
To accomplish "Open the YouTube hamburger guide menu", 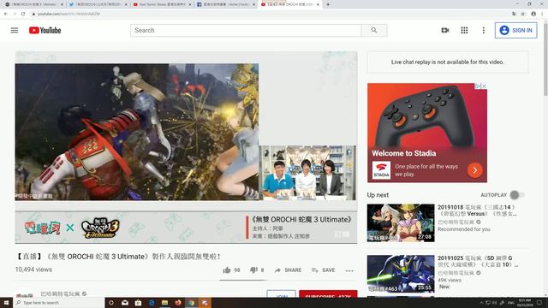I will click(15, 31).
